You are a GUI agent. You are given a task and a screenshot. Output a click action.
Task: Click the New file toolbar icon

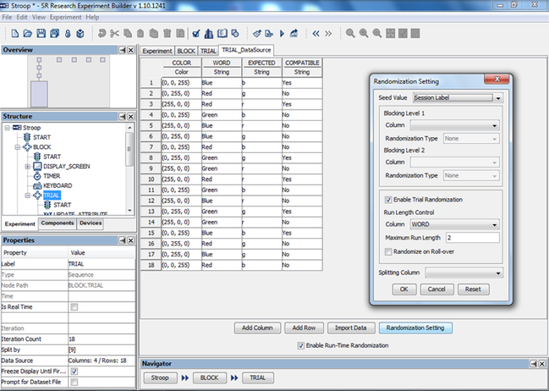coord(16,34)
